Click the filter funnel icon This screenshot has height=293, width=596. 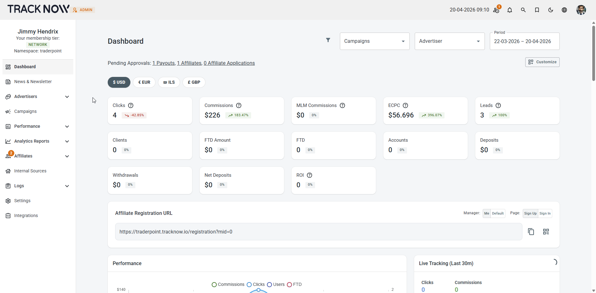coord(328,40)
